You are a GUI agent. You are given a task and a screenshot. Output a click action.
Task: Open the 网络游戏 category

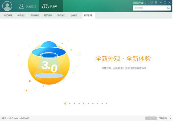(35, 15)
